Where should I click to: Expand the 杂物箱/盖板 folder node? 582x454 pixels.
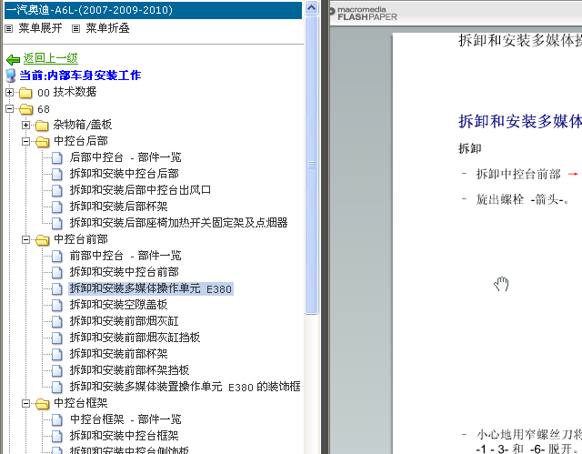pos(25,126)
